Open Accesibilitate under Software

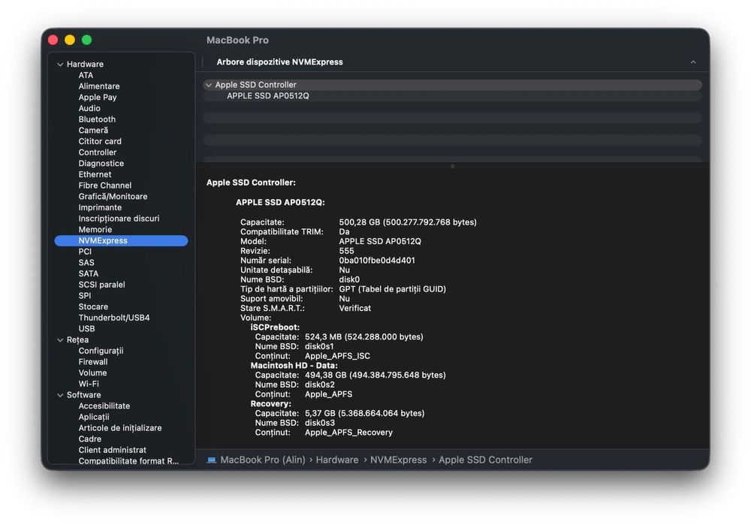(104, 406)
